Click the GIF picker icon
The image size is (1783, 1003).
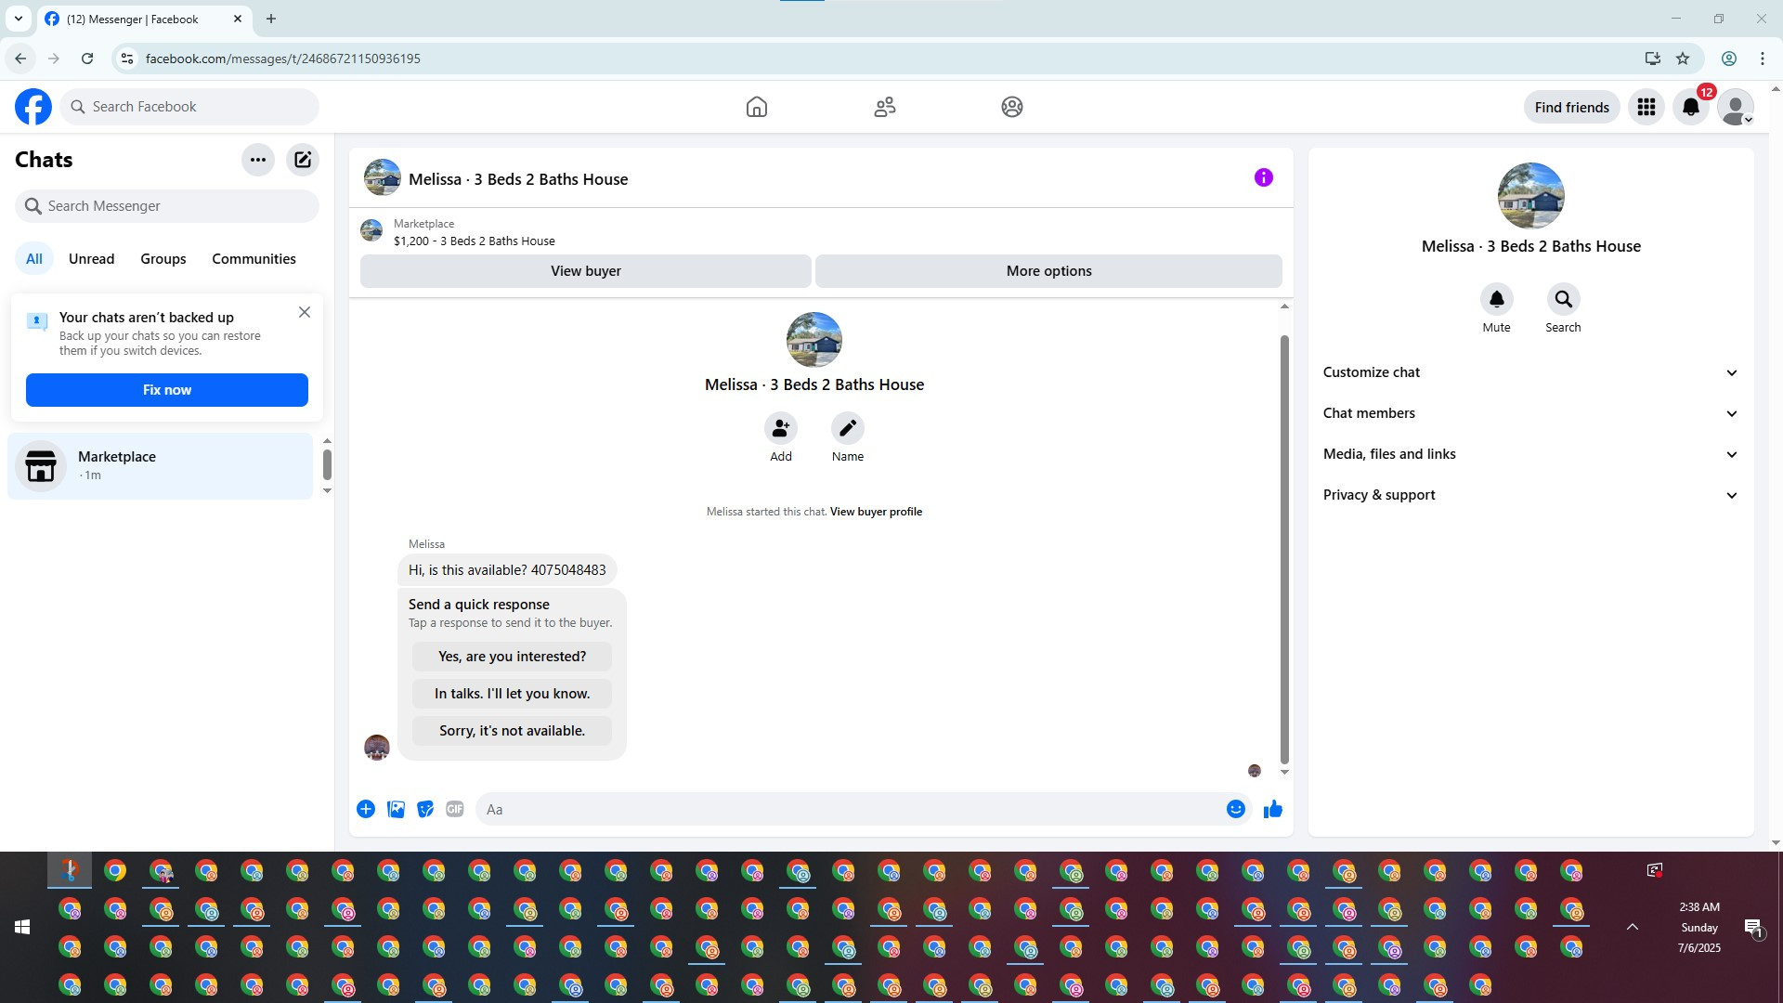454,809
